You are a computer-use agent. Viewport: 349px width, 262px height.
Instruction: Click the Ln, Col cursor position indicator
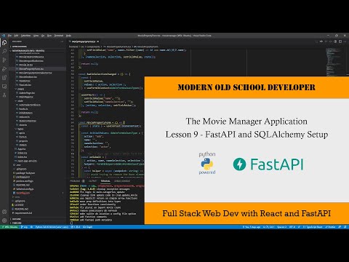[268, 227]
